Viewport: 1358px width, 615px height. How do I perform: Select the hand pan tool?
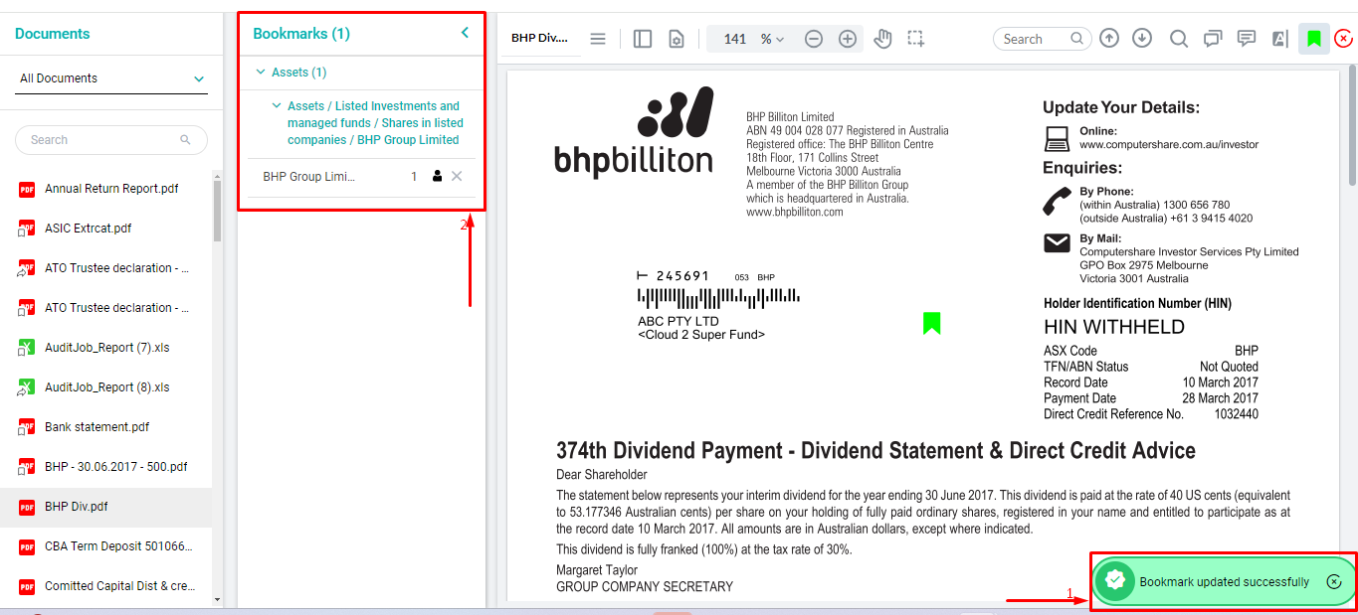882,39
